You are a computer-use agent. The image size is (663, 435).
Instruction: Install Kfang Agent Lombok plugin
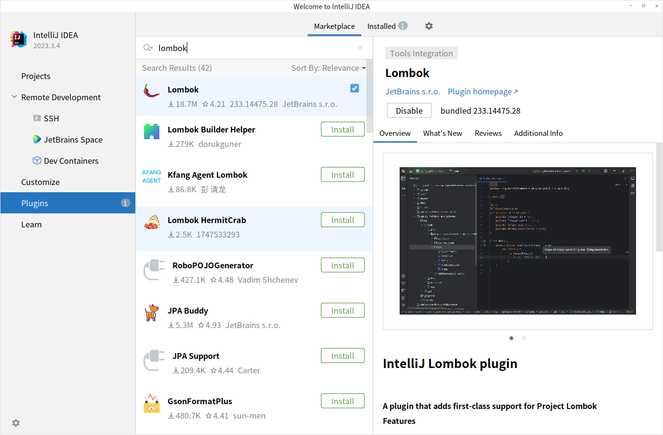point(343,174)
